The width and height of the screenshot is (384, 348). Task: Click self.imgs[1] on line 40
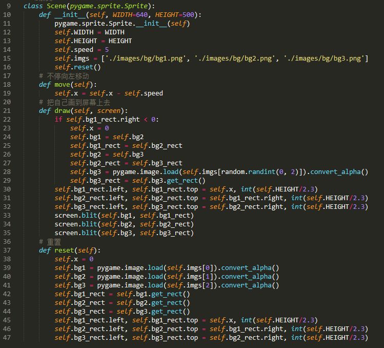pos(190,277)
